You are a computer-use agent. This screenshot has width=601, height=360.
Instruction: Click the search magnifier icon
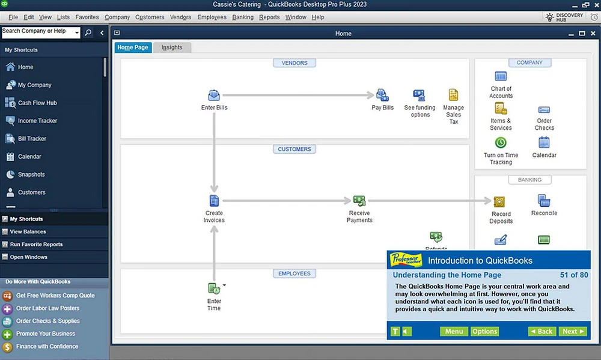pyautogui.click(x=88, y=32)
